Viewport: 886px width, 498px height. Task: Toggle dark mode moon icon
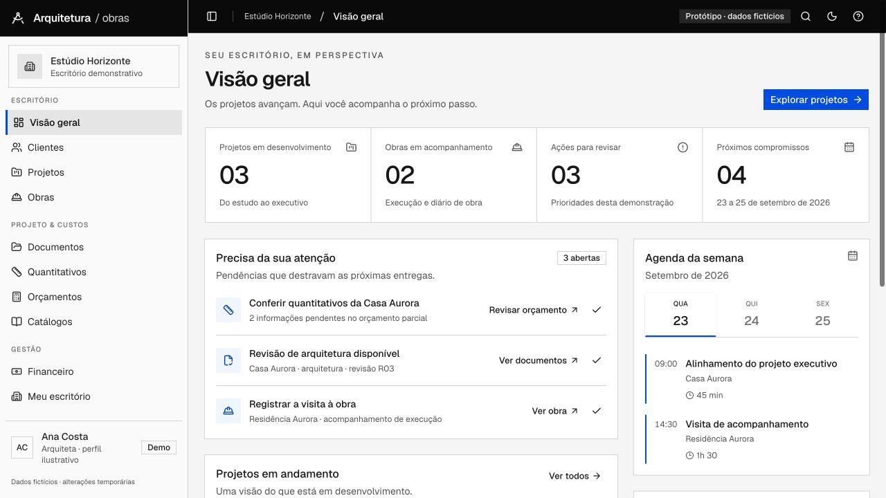(x=832, y=17)
